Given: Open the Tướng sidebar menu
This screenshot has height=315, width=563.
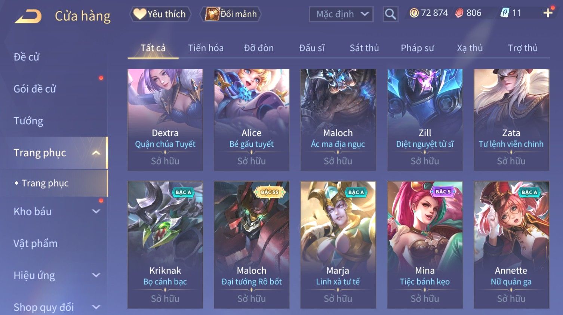Looking at the screenshot, I should [28, 121].
